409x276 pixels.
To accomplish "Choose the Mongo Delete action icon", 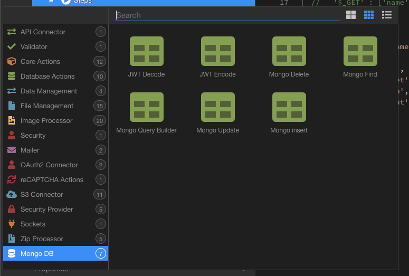I will (x=289, y=51).
